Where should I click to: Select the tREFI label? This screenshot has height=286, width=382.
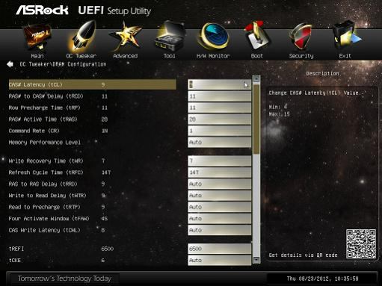pyautogui.click(x=16, y=249)
